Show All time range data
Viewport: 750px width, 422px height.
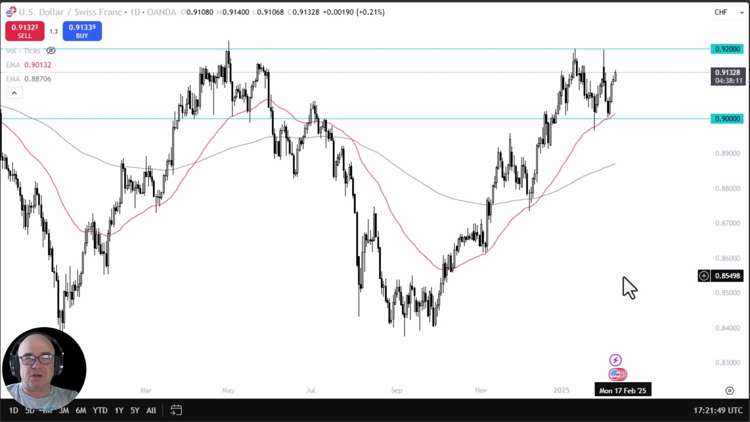tap(151, 410)
